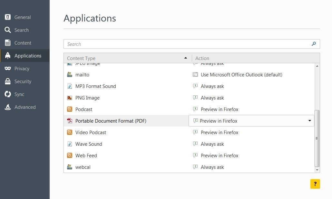Image resolution: width=332 pixels, height=199 pixels.
Task: Click the MP3 Format Sound file icon
Action: click(70, 86)
